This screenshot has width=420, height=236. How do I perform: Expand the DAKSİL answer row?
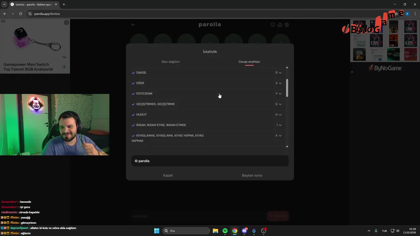point(280,73)
